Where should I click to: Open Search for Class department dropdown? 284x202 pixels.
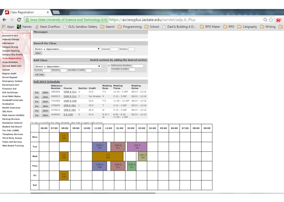click(x=67, y=49)
